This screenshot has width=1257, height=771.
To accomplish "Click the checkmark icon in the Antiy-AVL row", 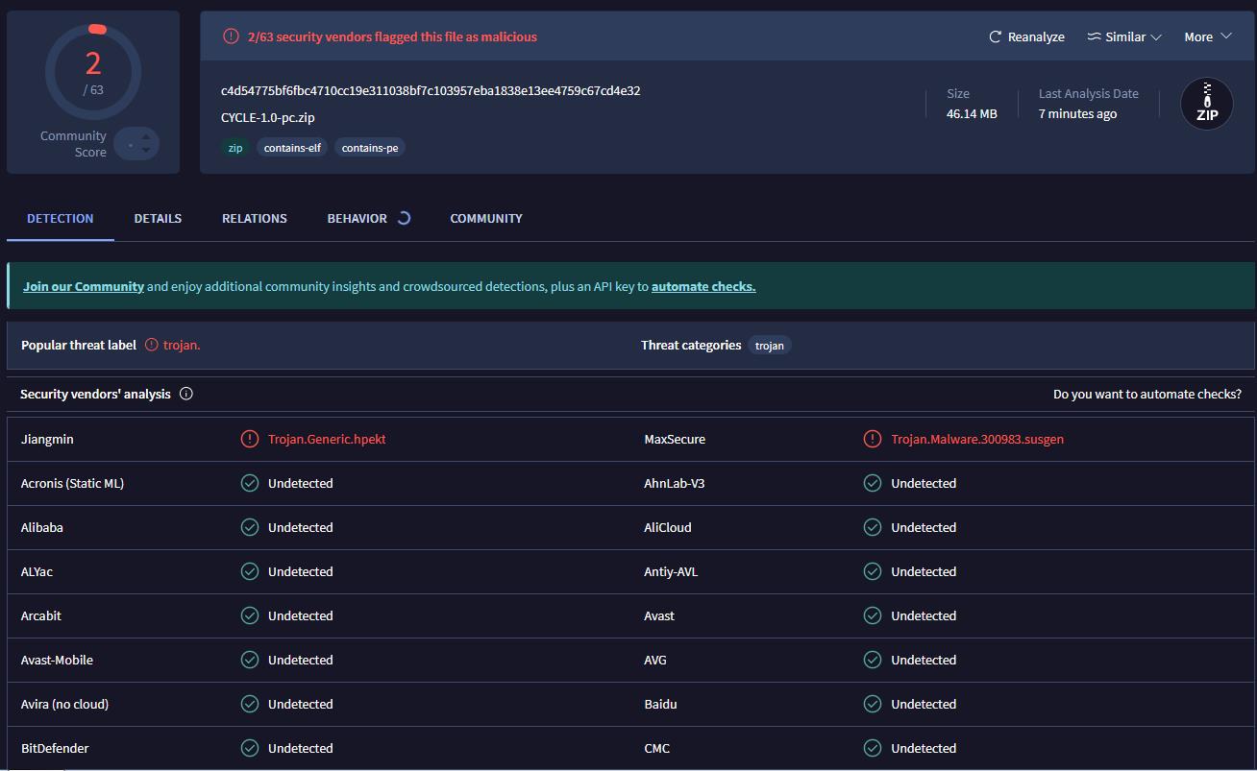I will [873, 571].
